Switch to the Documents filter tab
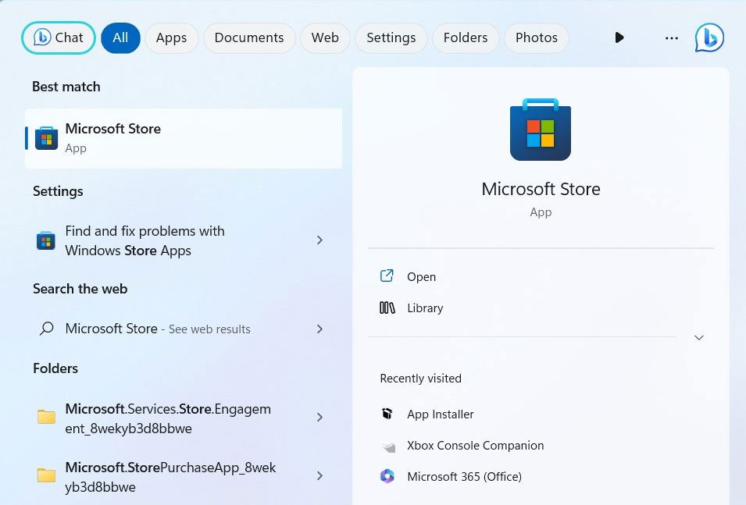Viewport: 746px width, 505px height. tap(248, 37)
